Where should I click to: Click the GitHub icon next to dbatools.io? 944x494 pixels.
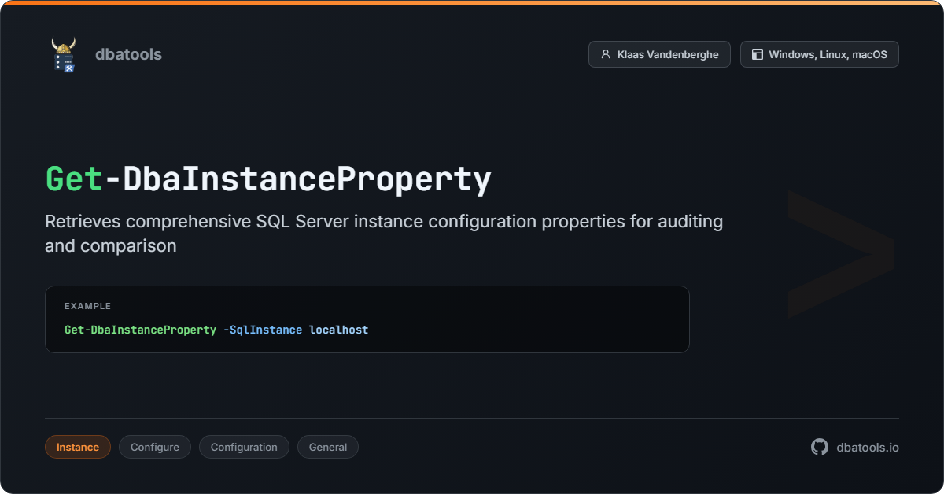click(x=820, y=447)
